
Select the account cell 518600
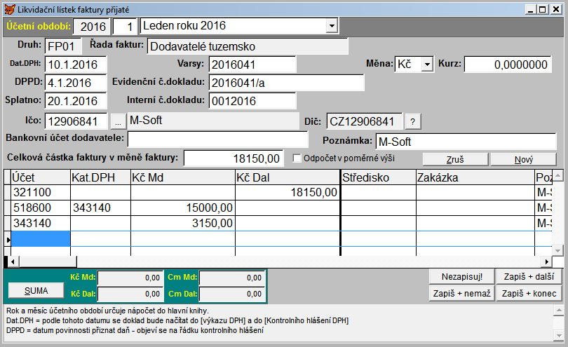point(41,208)
